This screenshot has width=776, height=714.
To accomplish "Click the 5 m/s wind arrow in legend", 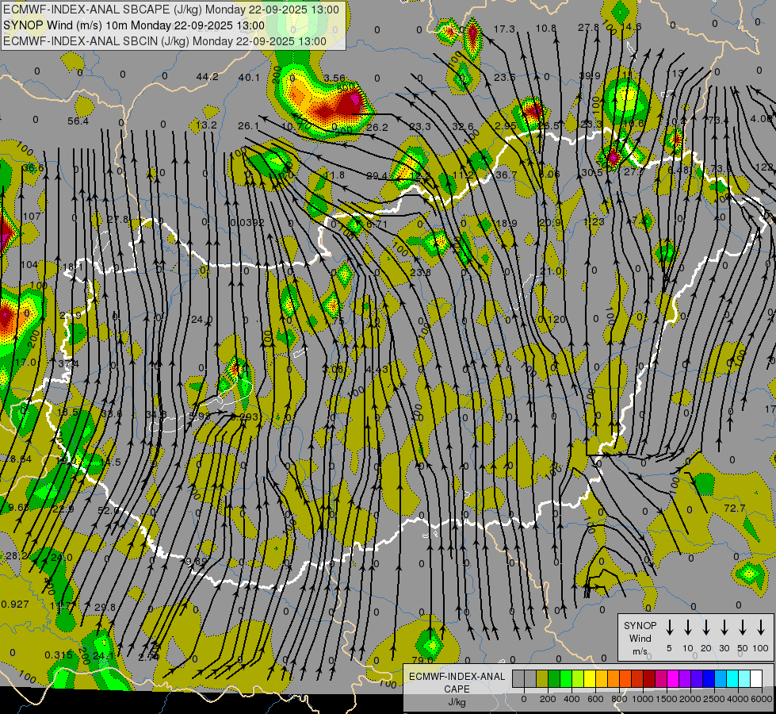I will [670, 628].
